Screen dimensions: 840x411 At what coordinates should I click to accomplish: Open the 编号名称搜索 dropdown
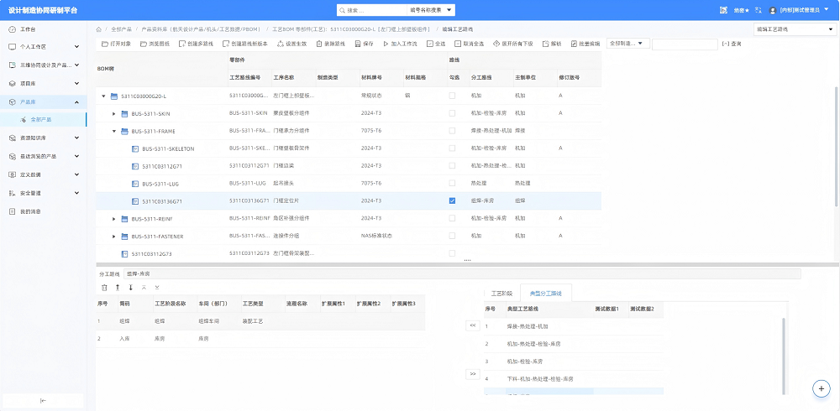coord(431,9)
